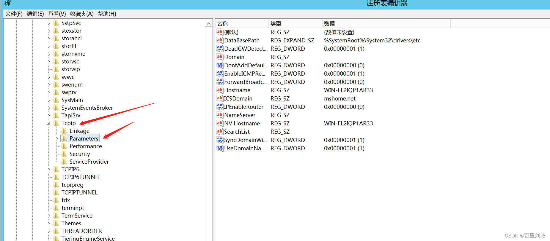The height and width of the screenshot is (241, 550).
Task: Collapse the Tcpip tree node
Action: coord(49,123)
